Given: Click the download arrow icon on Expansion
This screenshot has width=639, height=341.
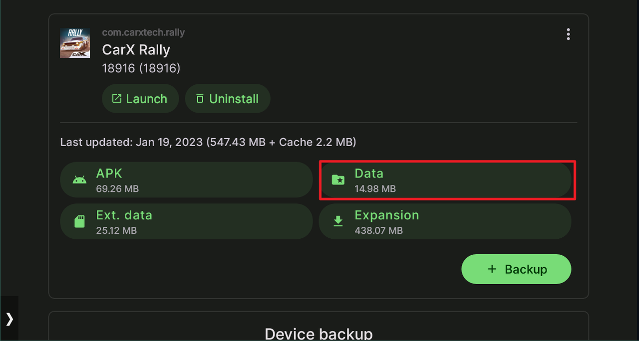Looking at the screenshot, I should point(338,221).
